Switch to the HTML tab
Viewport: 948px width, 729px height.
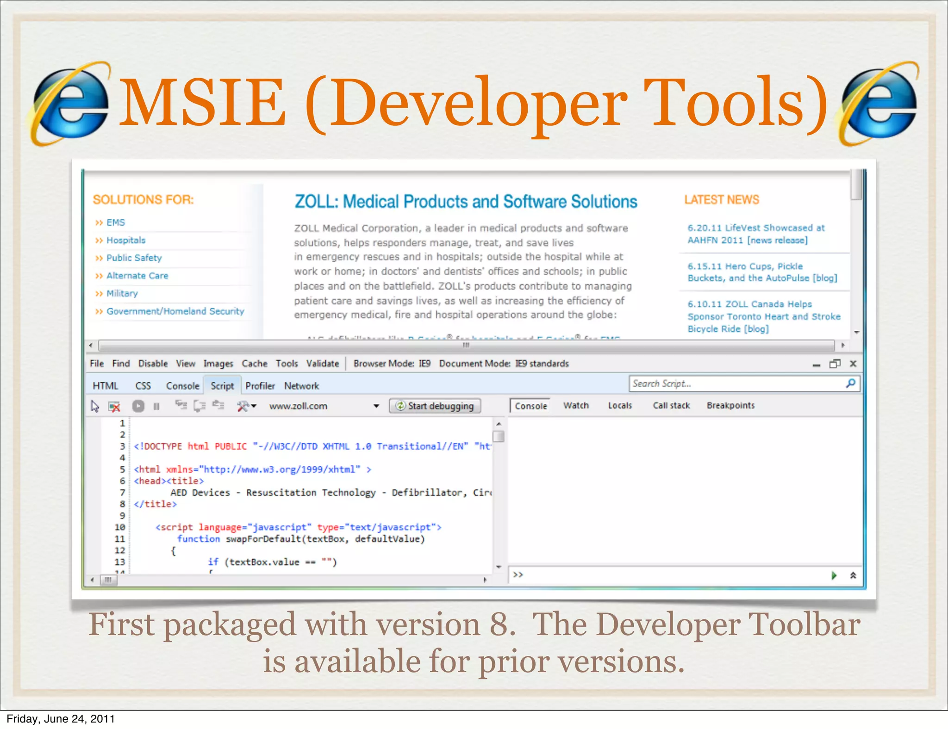tap(105, 386)
